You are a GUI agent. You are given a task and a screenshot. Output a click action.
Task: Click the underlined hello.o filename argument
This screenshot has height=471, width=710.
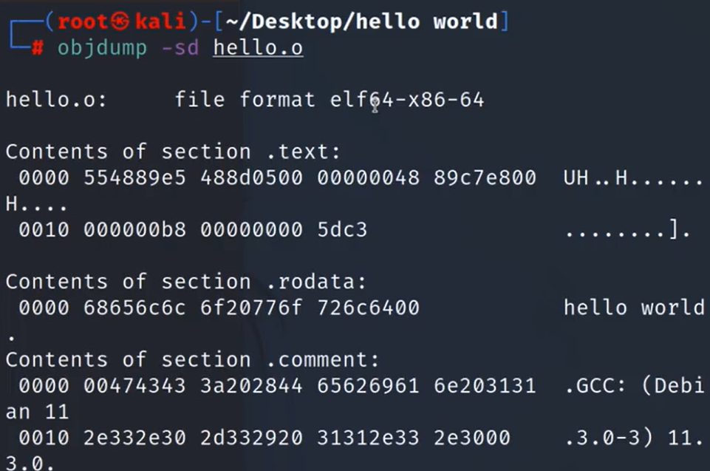coord(258,47)
